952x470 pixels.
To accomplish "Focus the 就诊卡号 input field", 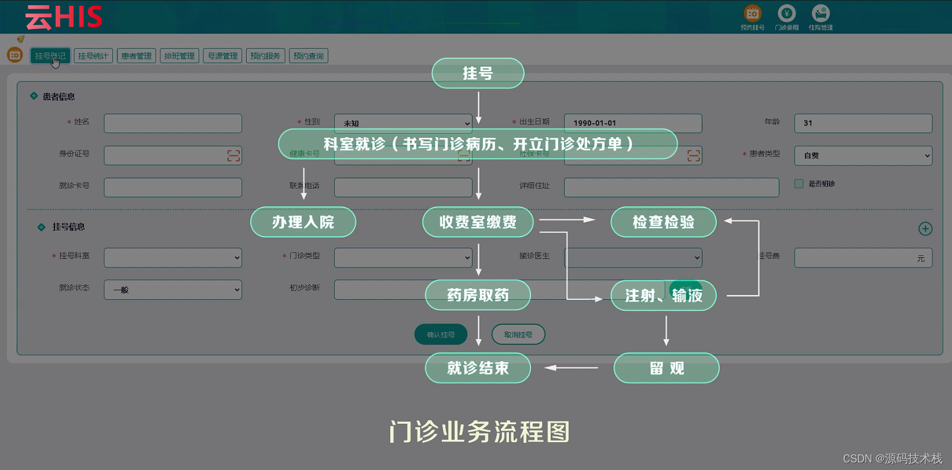I will (173, 188).
